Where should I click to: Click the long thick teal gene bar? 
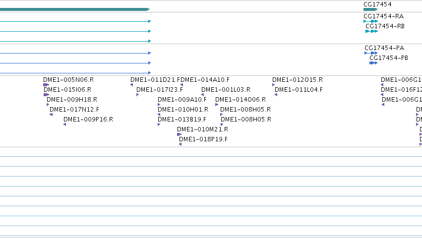click(x=75, y=9)
